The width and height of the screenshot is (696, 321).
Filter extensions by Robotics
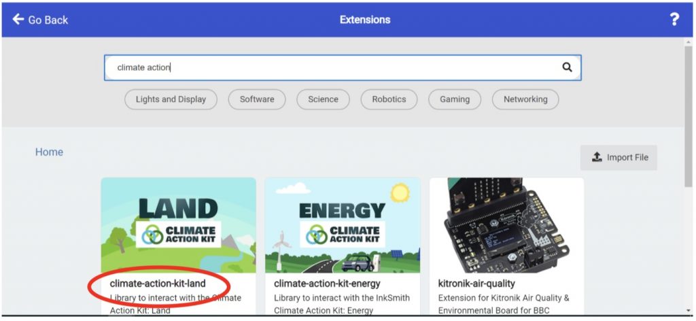[x=389, y=99]
